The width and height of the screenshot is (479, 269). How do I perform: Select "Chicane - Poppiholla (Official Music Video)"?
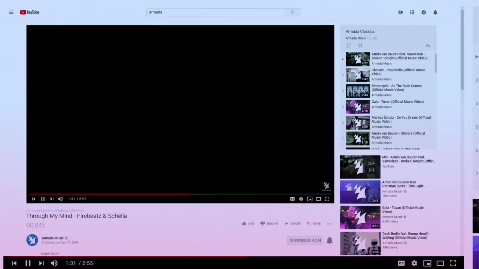398,72
